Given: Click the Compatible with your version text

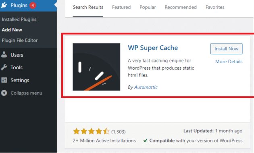Looking at the screenshot, I should tap(193, 141).
